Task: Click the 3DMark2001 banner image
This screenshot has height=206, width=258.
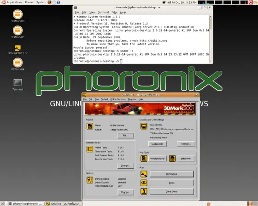Action: coord(140,109)
